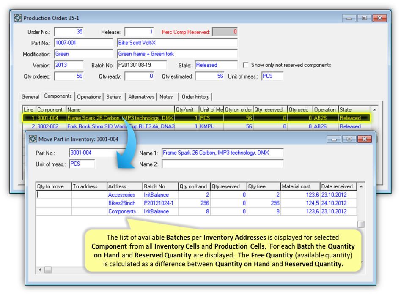Select the Bikes26inch address cell

125,203
